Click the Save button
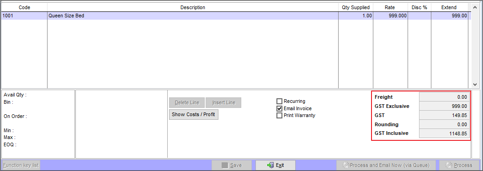 pyautogui.click(x=232, y=165)
